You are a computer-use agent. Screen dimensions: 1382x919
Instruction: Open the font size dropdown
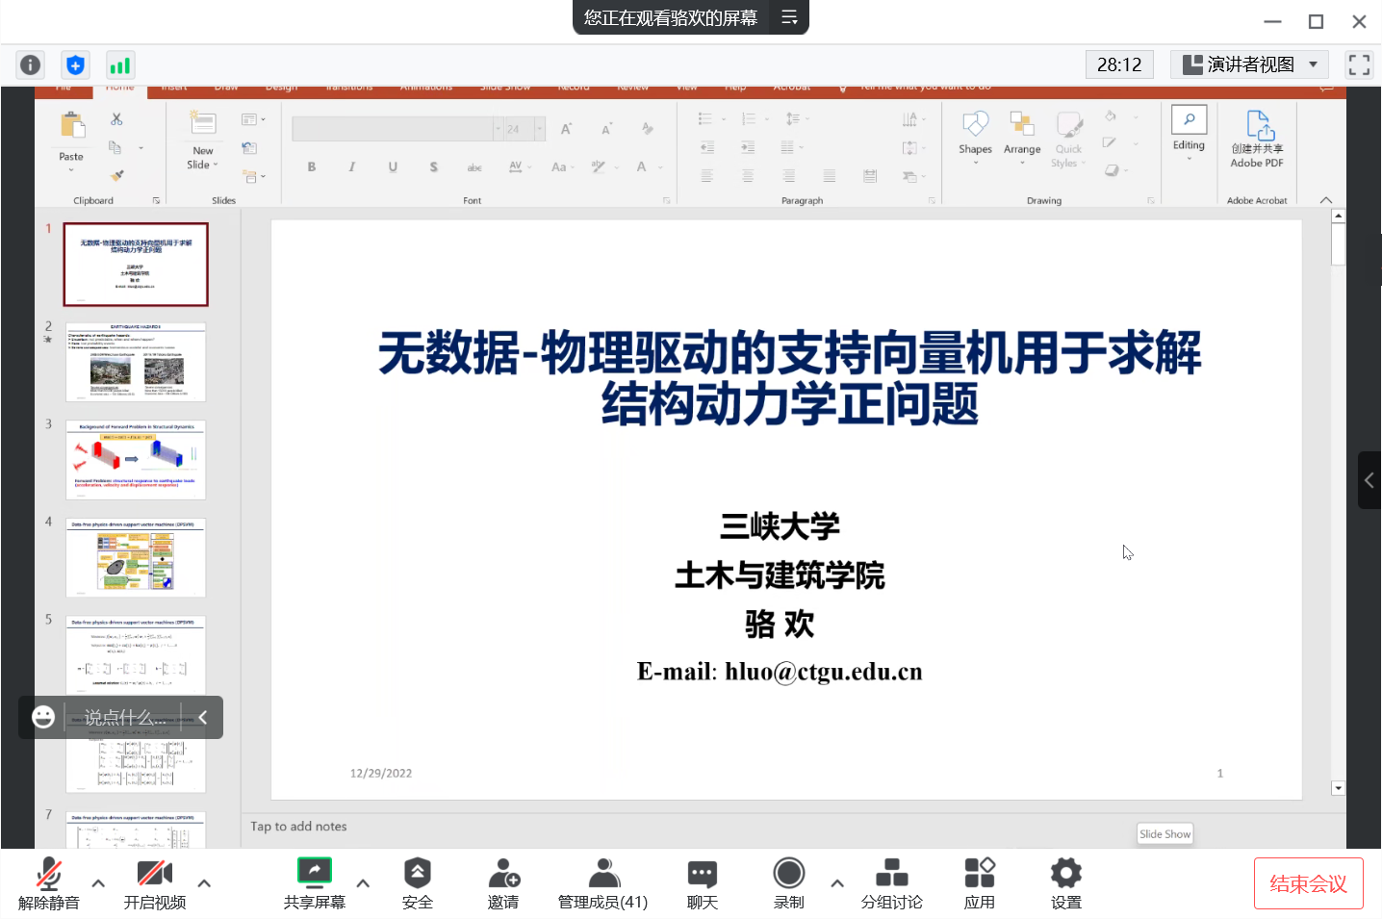pos(540,129)
